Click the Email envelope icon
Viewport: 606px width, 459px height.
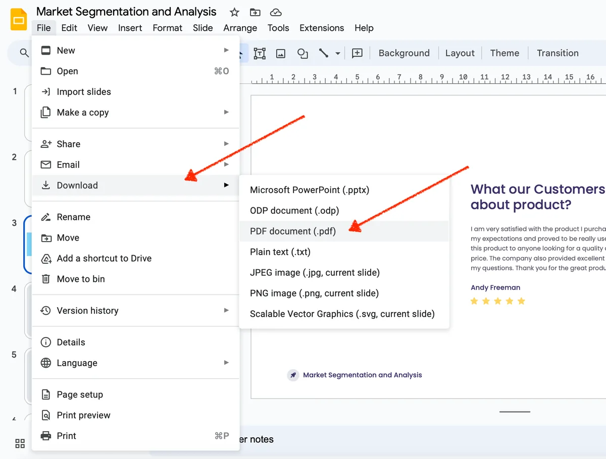click(x=46, y=164)
